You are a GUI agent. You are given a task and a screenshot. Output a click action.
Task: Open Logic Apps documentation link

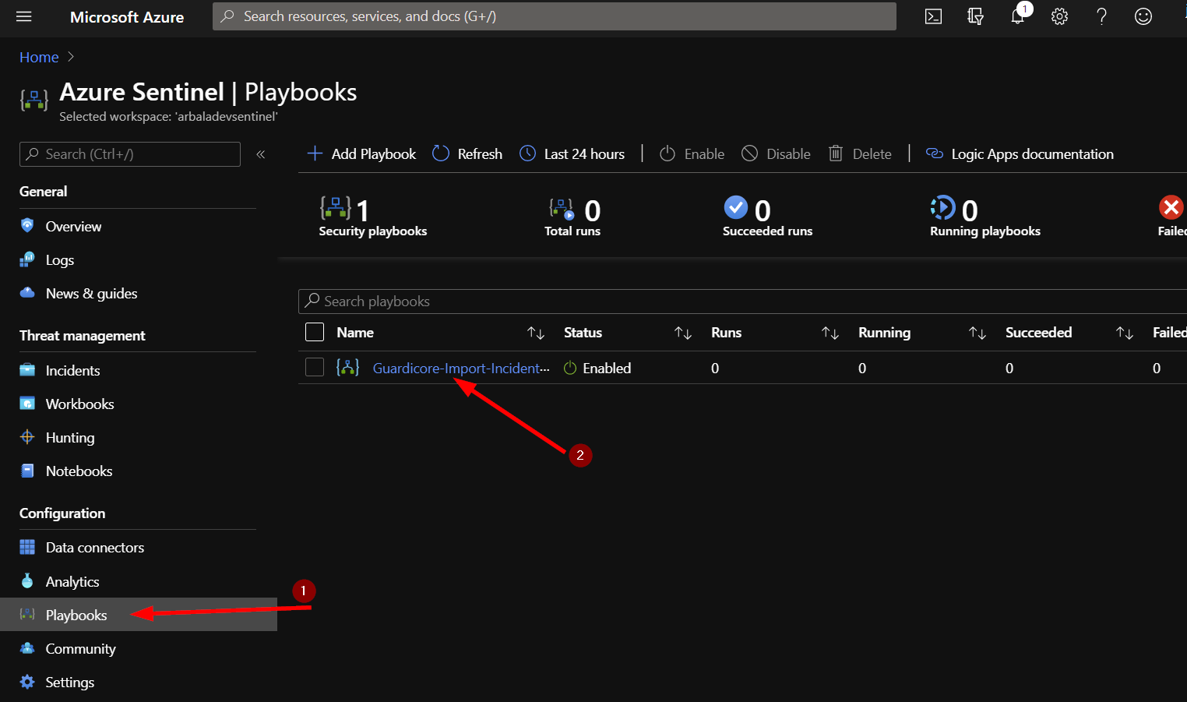pyautogui.click(x=1020, y=153)
